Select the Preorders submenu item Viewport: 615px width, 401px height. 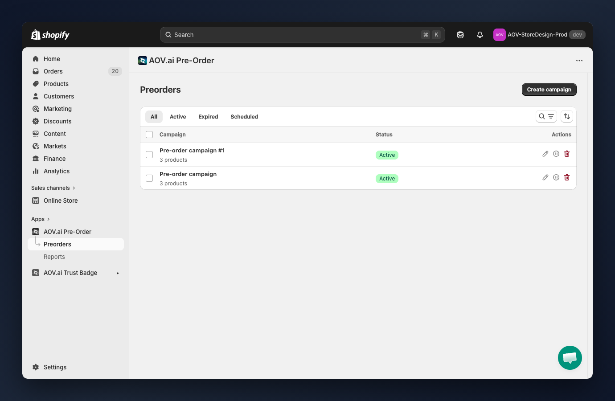click(x=76, y=244)
